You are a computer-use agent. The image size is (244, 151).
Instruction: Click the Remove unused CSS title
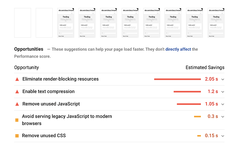[44, 135]
